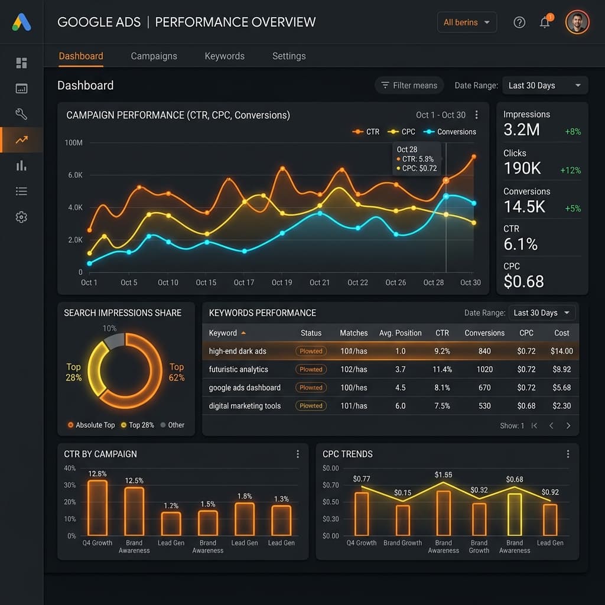Open the settings gear icon in sidebar

click(x=22, y=217)
